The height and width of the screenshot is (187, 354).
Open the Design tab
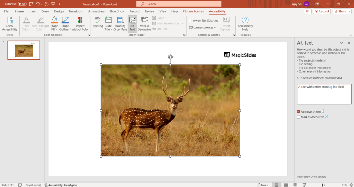59,11
